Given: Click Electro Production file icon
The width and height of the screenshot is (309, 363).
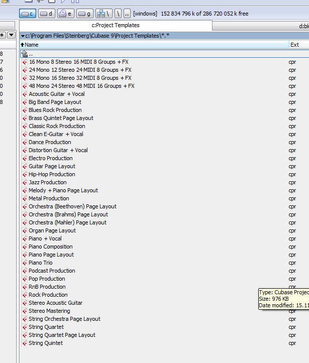Looking at the screenshot, I should [25, 158].
